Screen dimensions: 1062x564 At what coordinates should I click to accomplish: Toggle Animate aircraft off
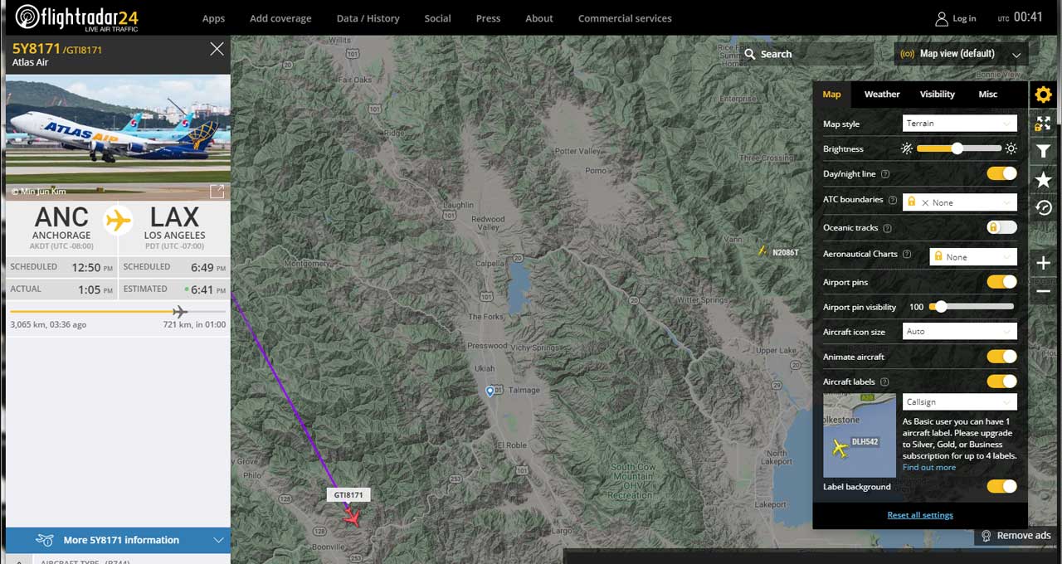click(x=1001, y=357)
